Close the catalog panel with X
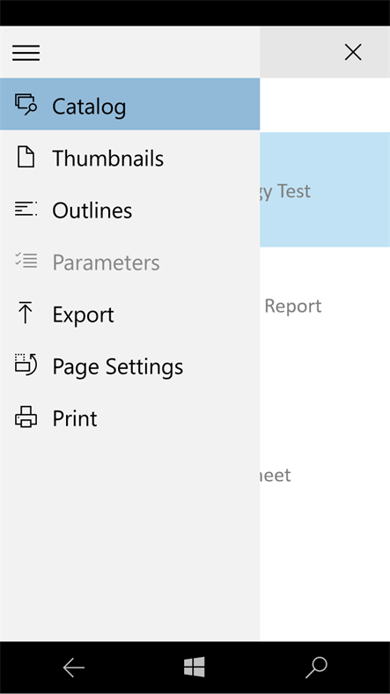Viewport: 390px width, 694px height. click(353, 52)
